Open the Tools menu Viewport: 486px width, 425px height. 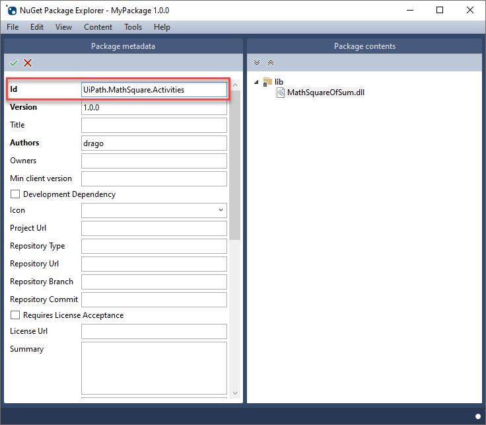pyautogui.click(x=133, y=27)
